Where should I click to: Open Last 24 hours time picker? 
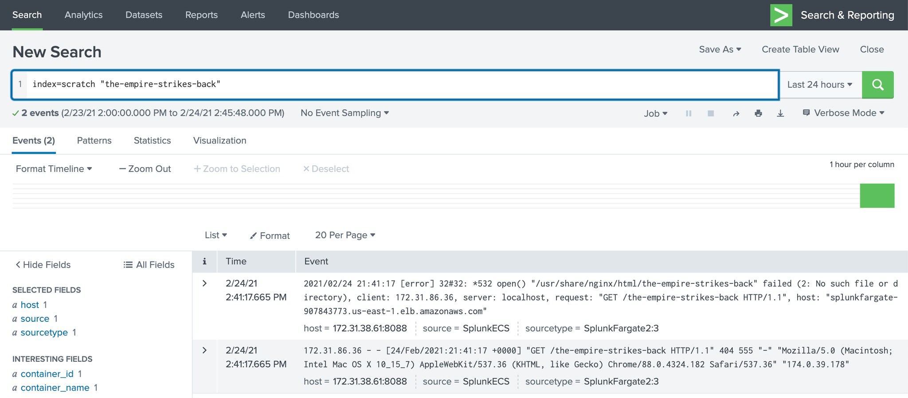pos(820,85)
